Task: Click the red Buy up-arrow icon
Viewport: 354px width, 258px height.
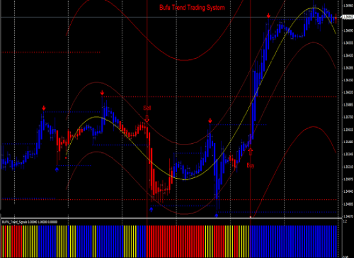Action: [250, 152]
